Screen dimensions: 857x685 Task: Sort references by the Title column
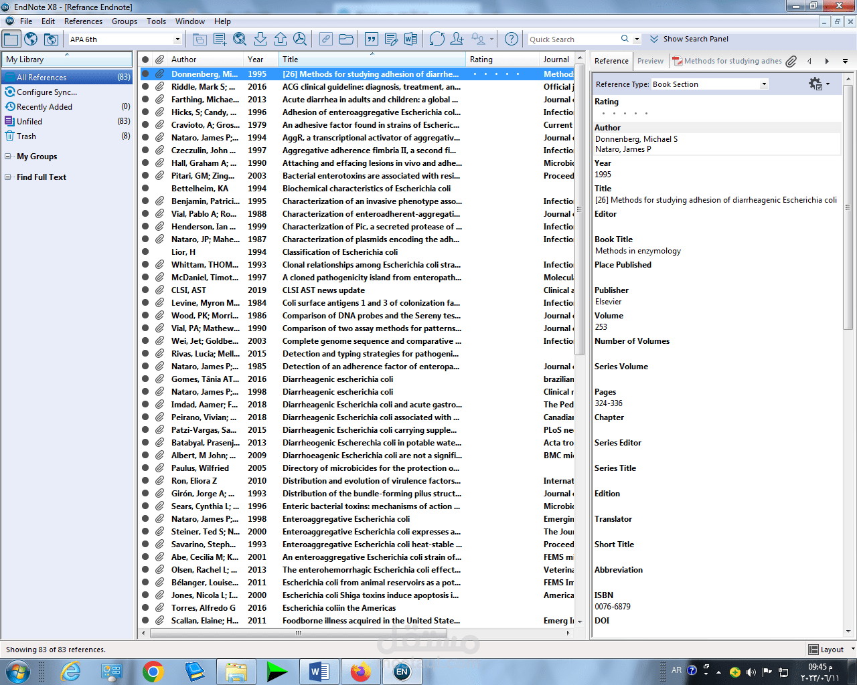372,60
